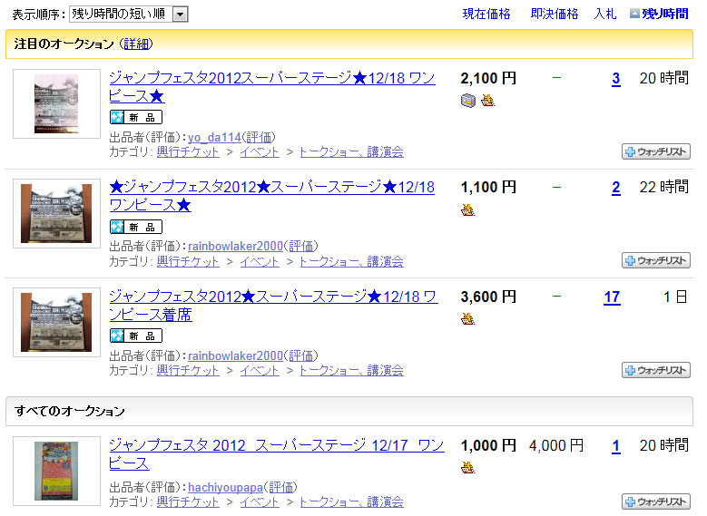Open 評価 for seller yo_da114
Image resolution: width=707 pixels, height=516 pixels.
259,137
